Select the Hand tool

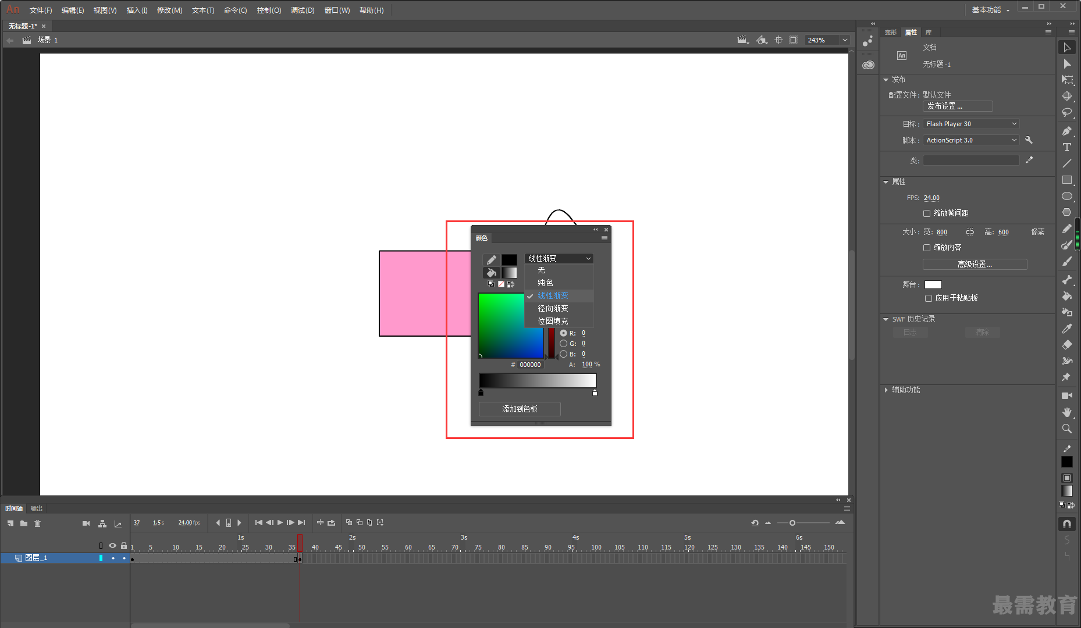point(1067,412)
